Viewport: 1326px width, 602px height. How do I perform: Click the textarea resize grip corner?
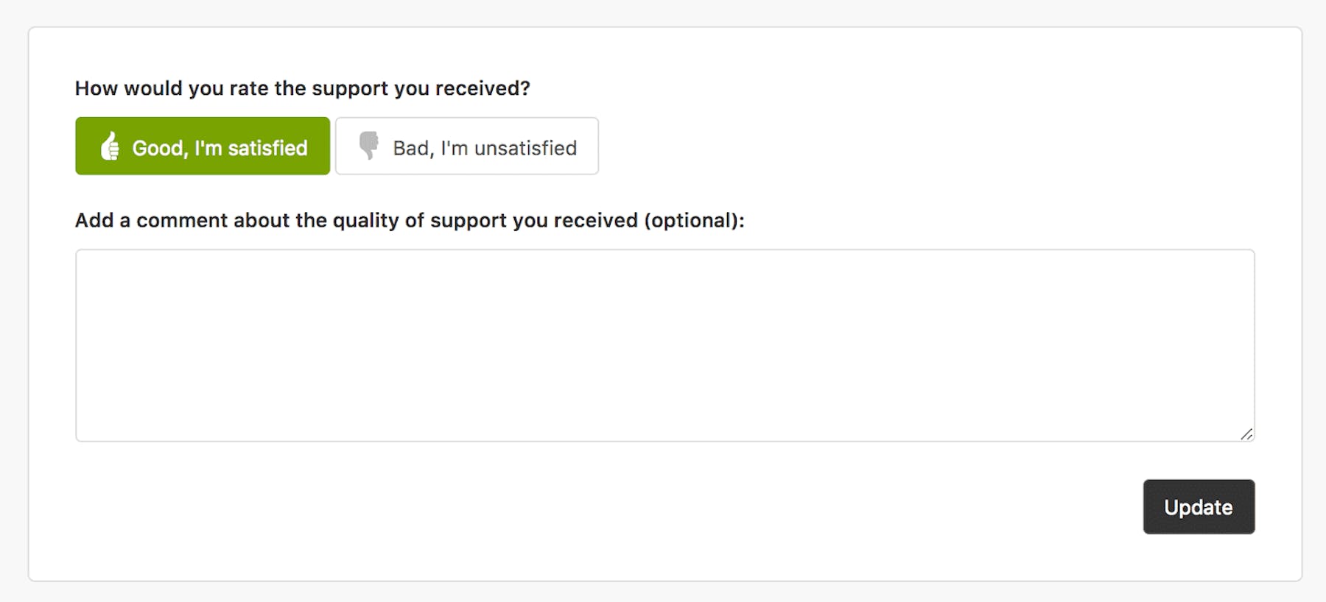point(1246,434)
